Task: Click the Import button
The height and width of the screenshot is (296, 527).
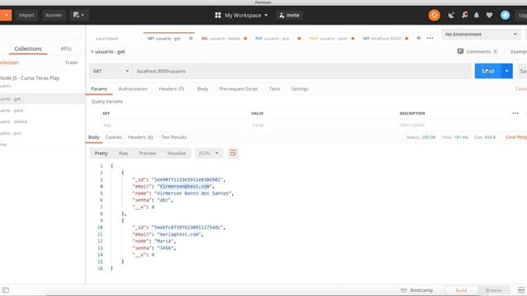Action: coord(26,15)
